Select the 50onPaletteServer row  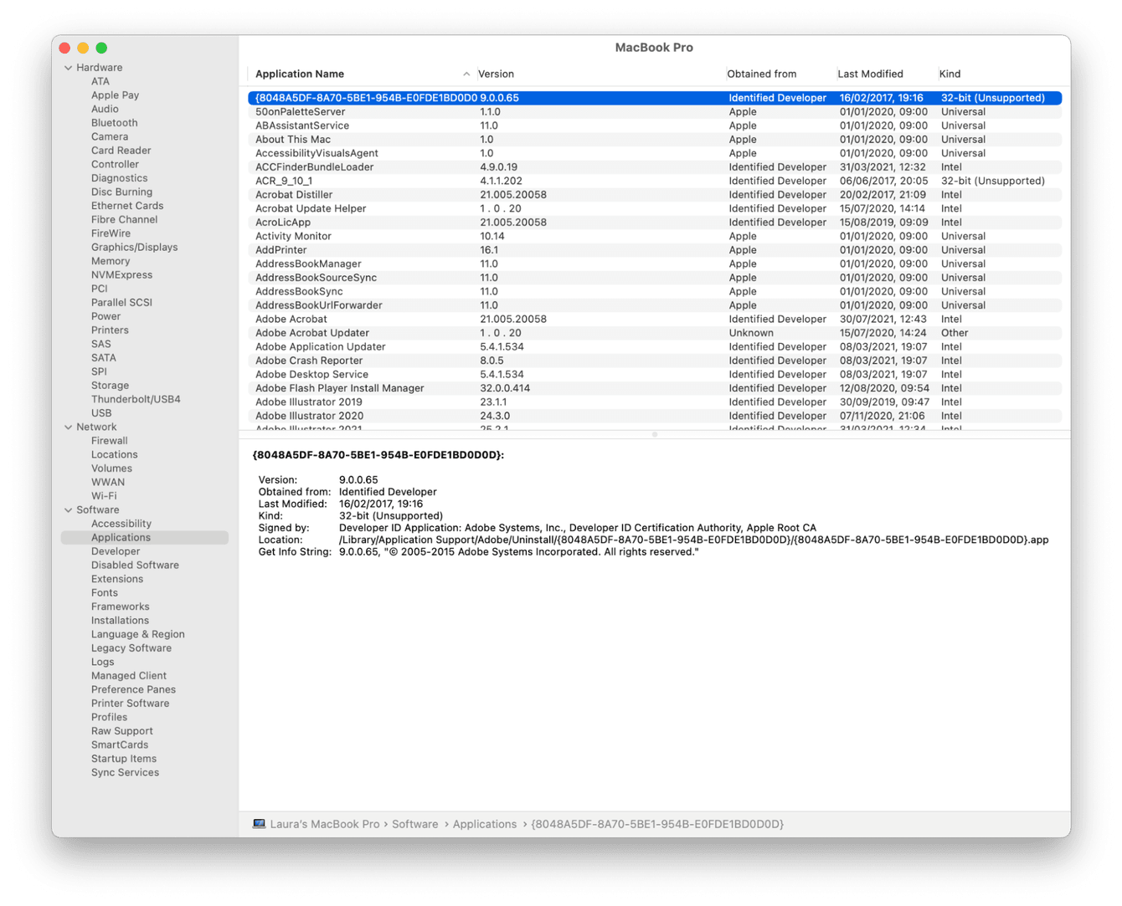pos(655,112)
